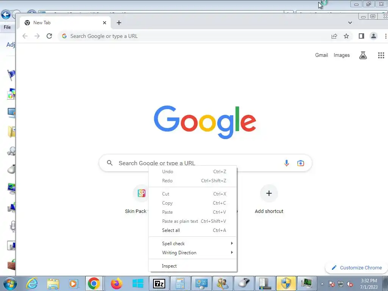Open the Chrome profile avatar
Screen dimensions: 388x291
pos(373,36)
